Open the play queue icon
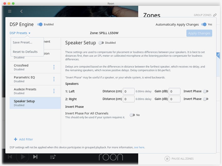Screen dimensions: 222x166 pyautogui.click(x=53, y=157)
